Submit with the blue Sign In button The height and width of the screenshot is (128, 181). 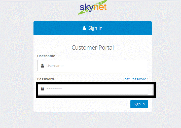[139, 104]
